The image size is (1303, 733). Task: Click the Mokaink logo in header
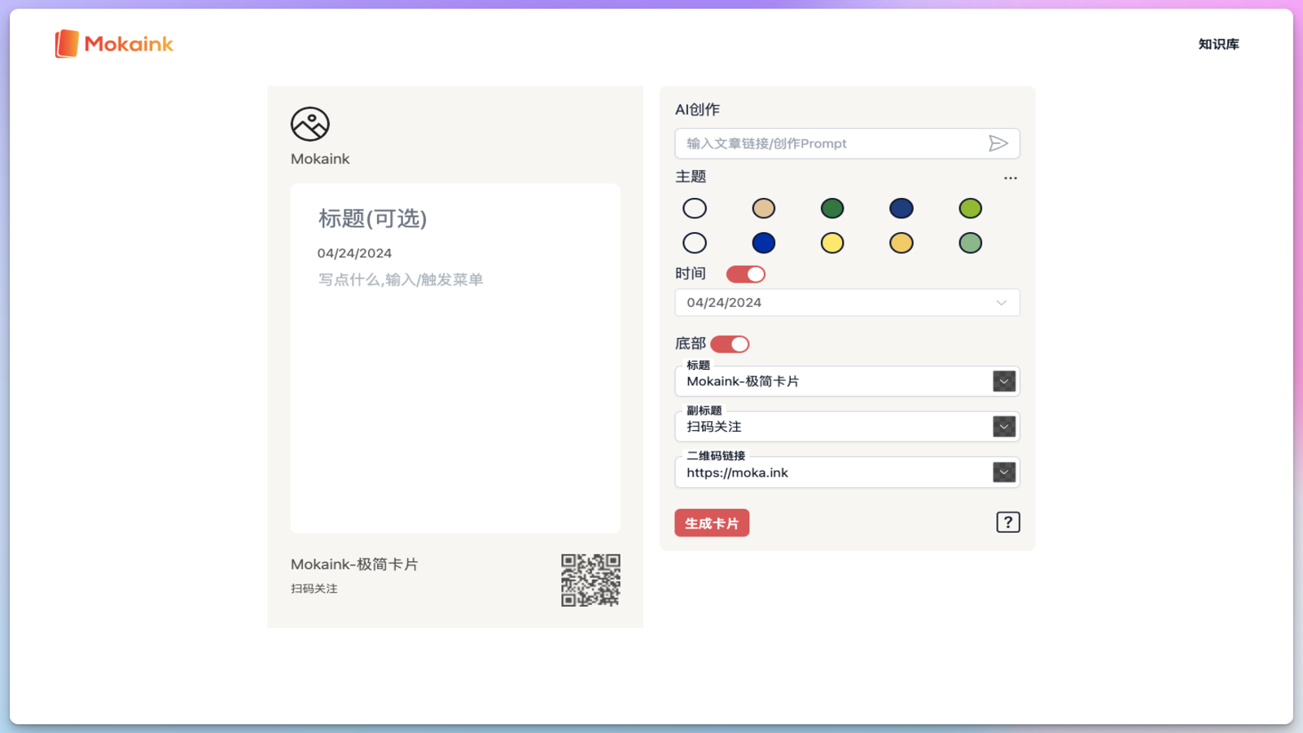point(114,44)
